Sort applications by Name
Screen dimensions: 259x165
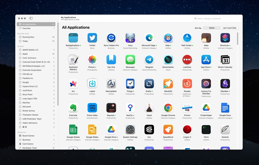212,28
